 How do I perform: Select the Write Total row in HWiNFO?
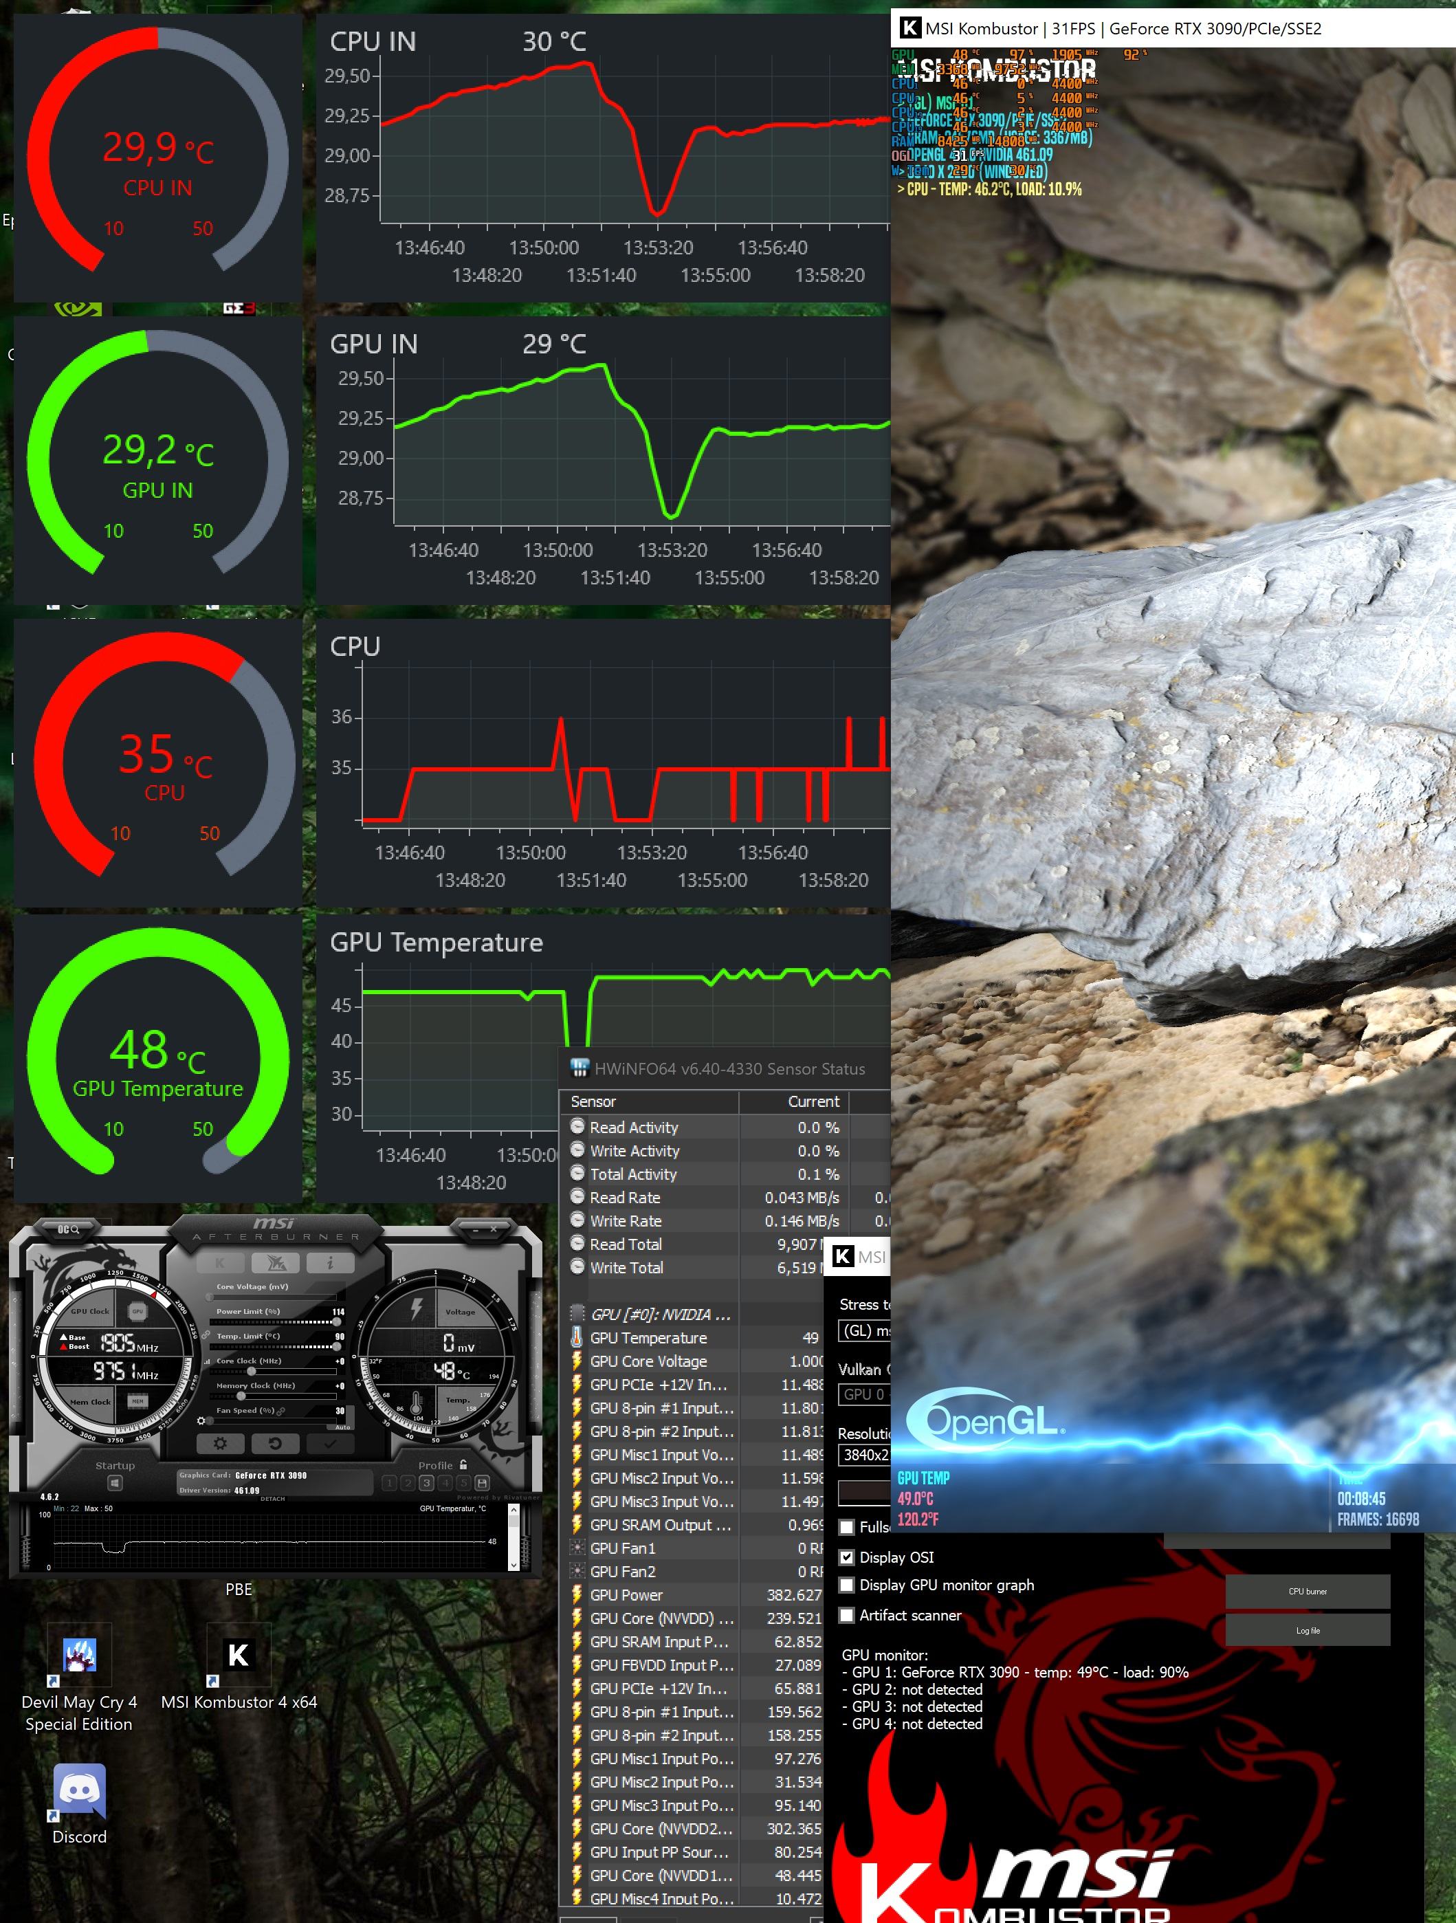[694, 1268]
